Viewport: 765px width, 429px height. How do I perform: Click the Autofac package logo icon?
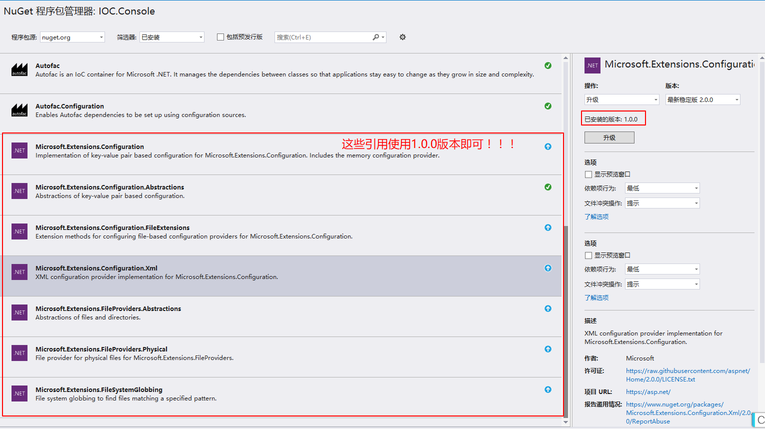[x=19, y=69]
